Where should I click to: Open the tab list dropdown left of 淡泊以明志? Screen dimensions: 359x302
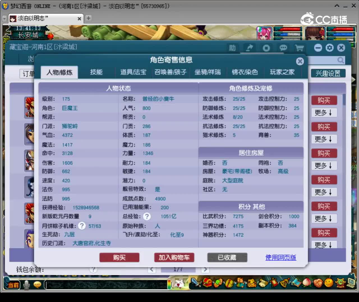click(x=4, y=18)
